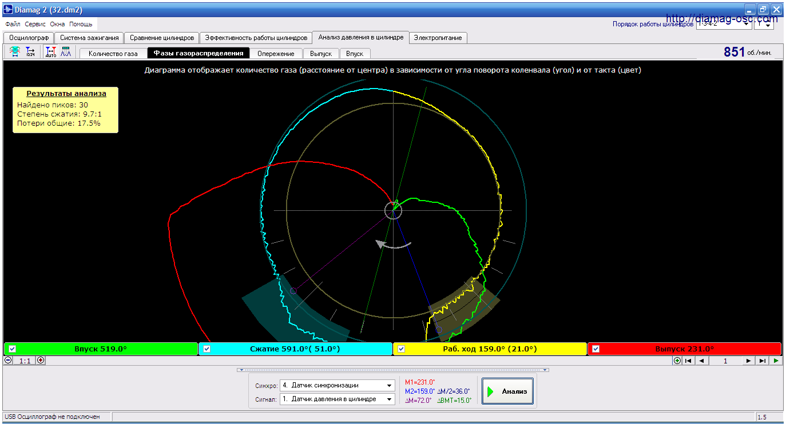Select the Анализ давления в цилиндре tab
The height and width of the screenshot is (424, 786).
click(x=361, y=37)
